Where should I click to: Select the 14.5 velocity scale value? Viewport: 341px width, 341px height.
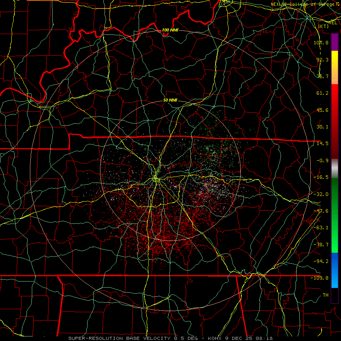coord(322,144)
